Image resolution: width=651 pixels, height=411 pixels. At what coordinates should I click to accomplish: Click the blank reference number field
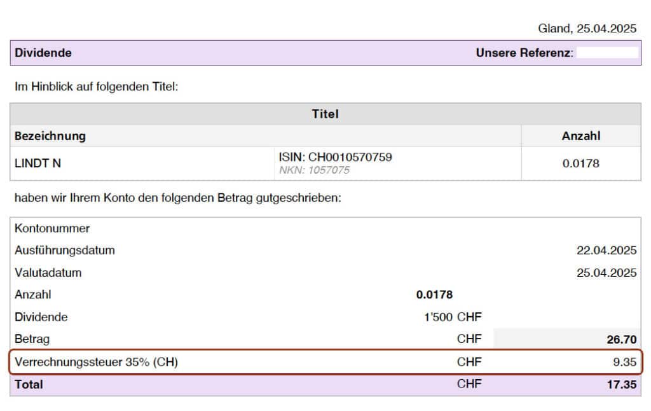[x=607, y=53]
